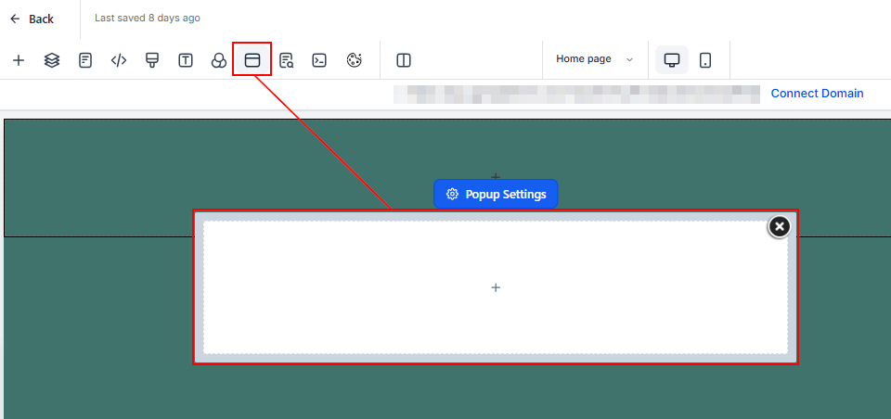Click the Back arrow button
This screenshot has height=419, width=891.
(32, 19)
